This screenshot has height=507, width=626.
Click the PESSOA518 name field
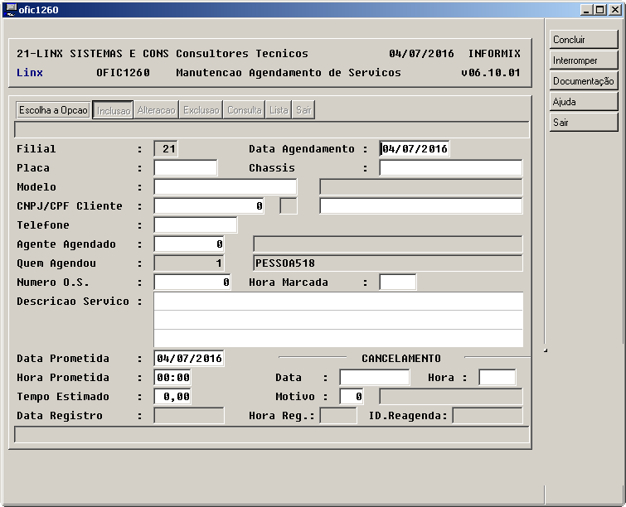pyautogui.click(x=388, y=263)
